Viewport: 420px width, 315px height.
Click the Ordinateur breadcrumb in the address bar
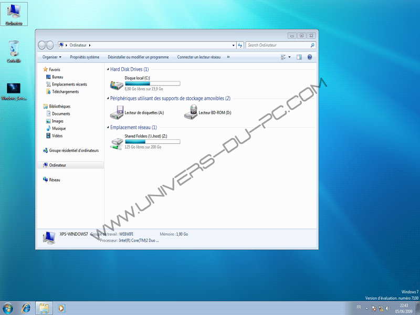78,45
